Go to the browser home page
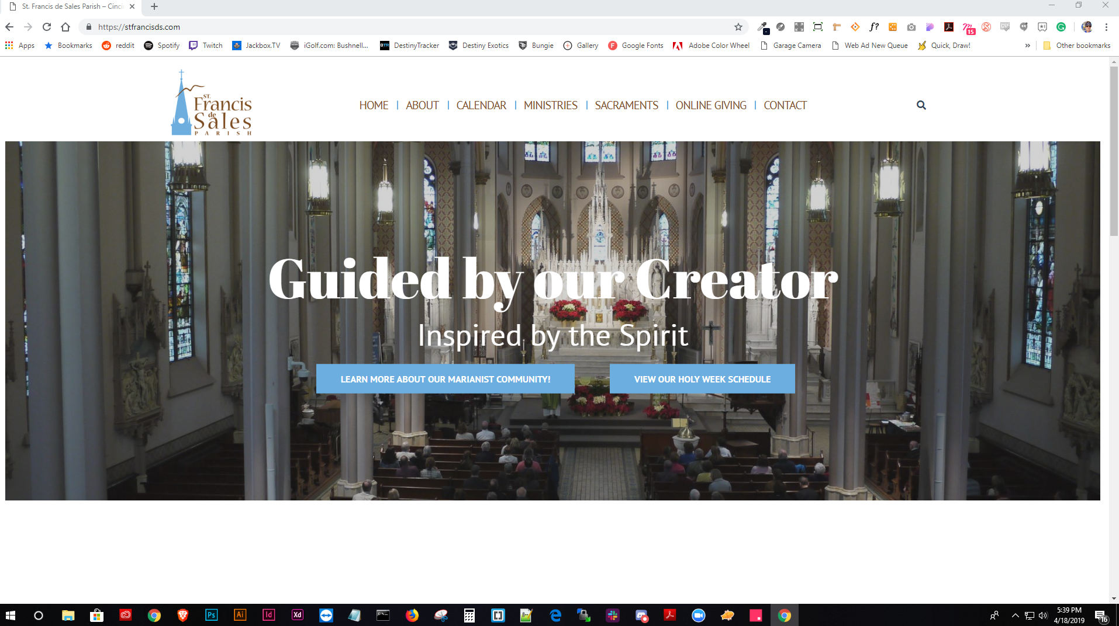This screenshot has height=626, width=1119. click(65, 27)
